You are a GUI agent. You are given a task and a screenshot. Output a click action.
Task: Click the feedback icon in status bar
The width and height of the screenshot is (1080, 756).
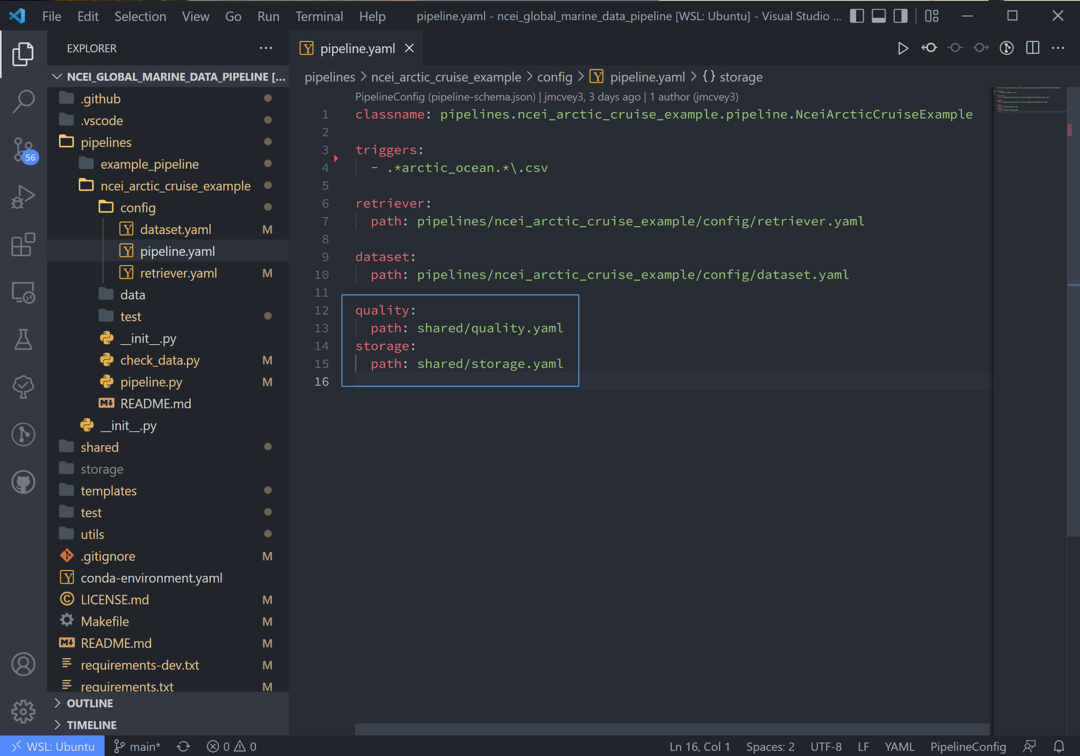coord(1029,746)
